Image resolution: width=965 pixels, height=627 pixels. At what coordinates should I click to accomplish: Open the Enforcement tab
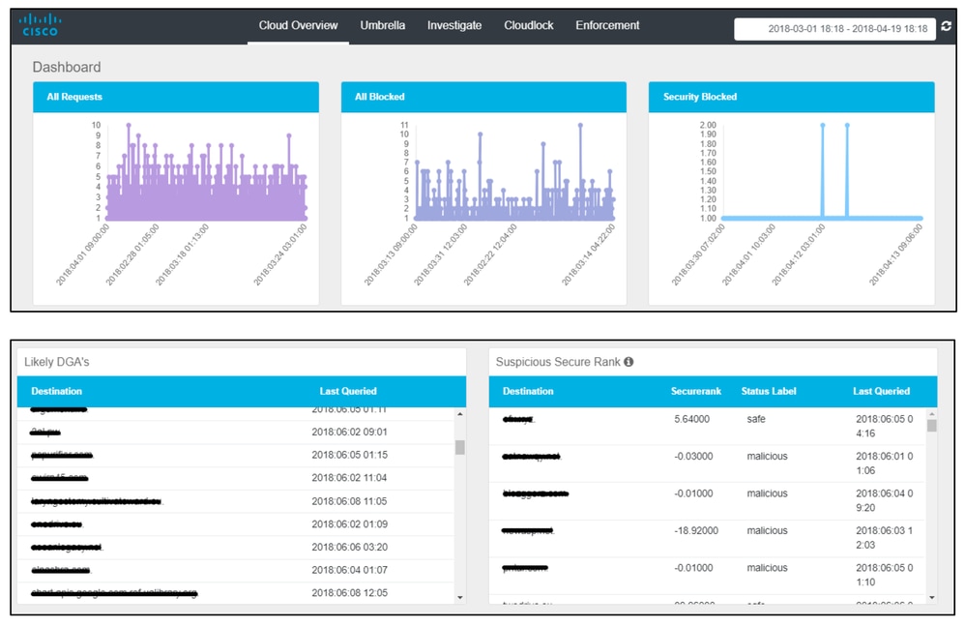(607, 25)
